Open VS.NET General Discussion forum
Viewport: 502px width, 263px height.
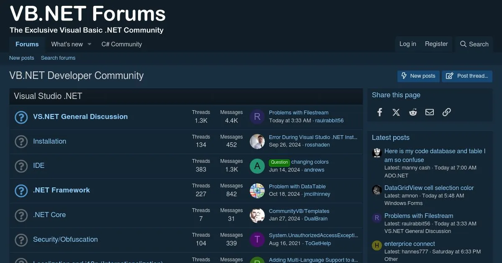click(x=80, y=117)
